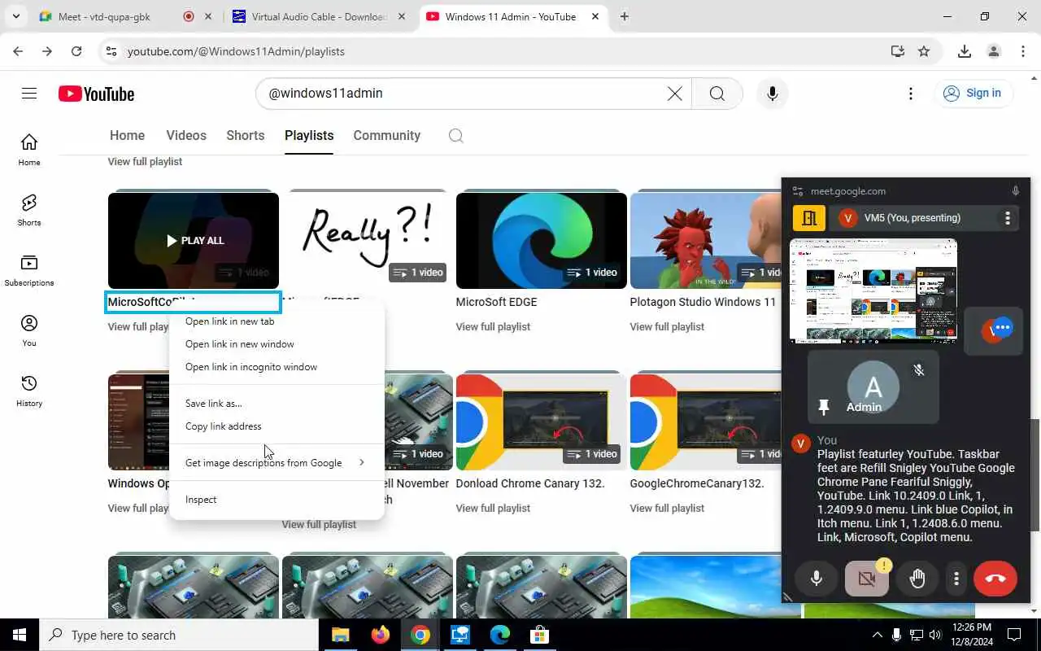Start voice search with microphone
Viewport: 1041px width, 651px height.
coord(772,94)
